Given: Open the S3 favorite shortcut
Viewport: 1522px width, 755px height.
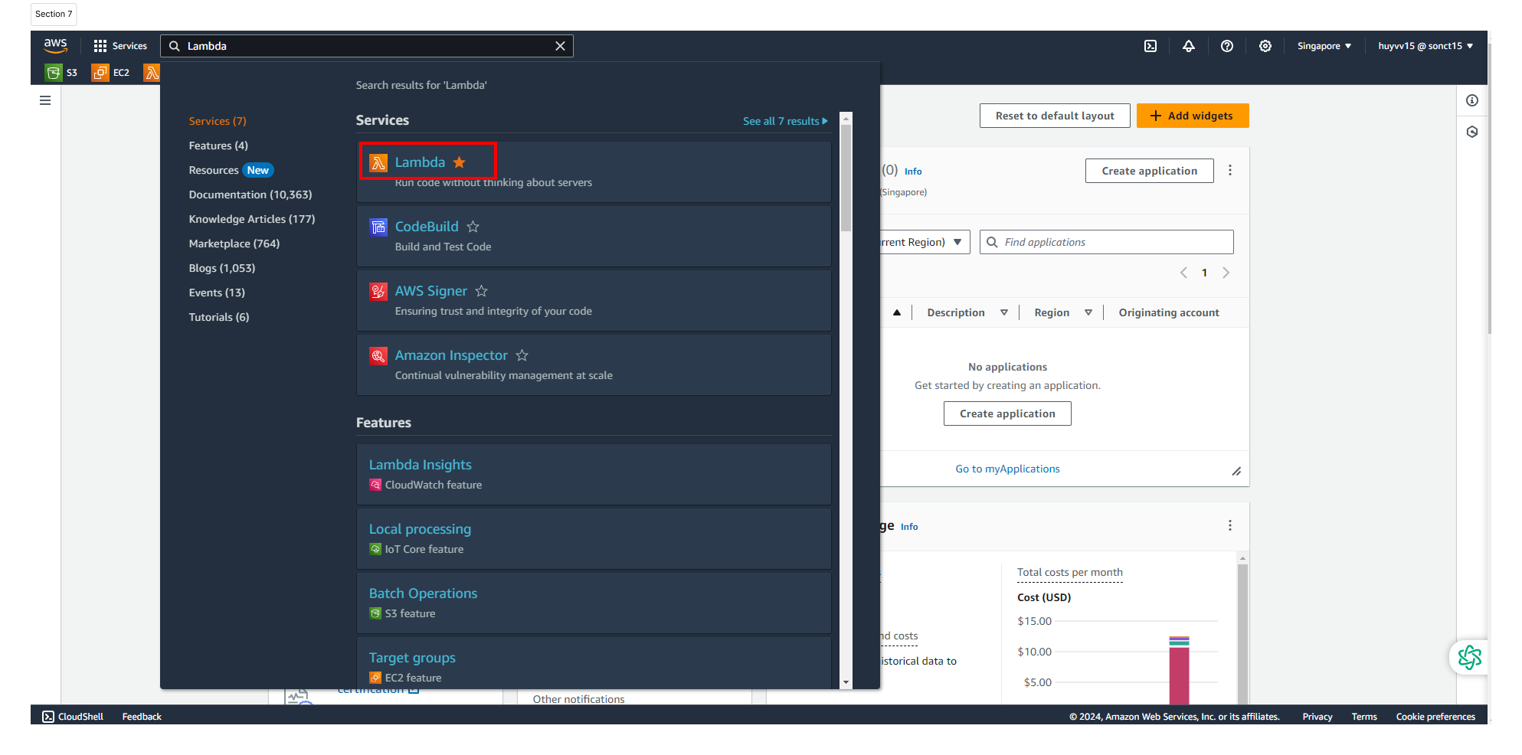Looking at the screenshot, I should [61, 73].
